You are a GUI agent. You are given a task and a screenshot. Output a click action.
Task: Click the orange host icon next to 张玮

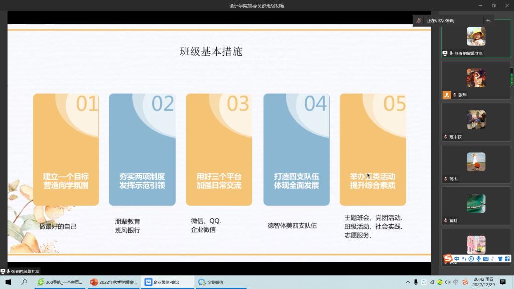click(447, 95)
